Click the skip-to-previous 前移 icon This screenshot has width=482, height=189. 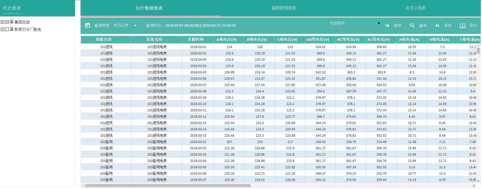387,25
